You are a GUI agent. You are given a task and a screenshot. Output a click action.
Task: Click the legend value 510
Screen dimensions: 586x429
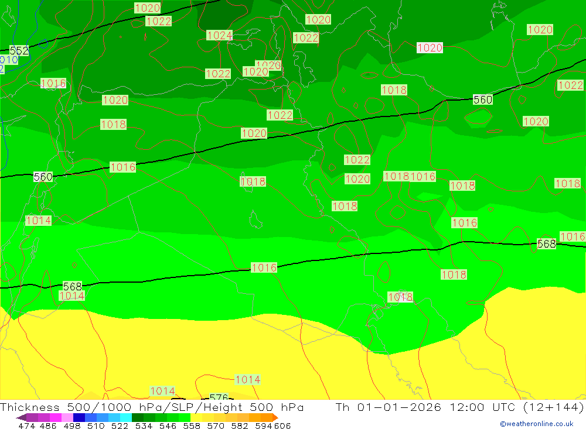pos(96,425)
